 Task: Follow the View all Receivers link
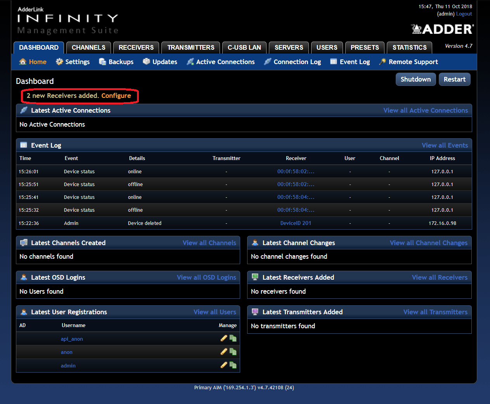click(440, 277)
